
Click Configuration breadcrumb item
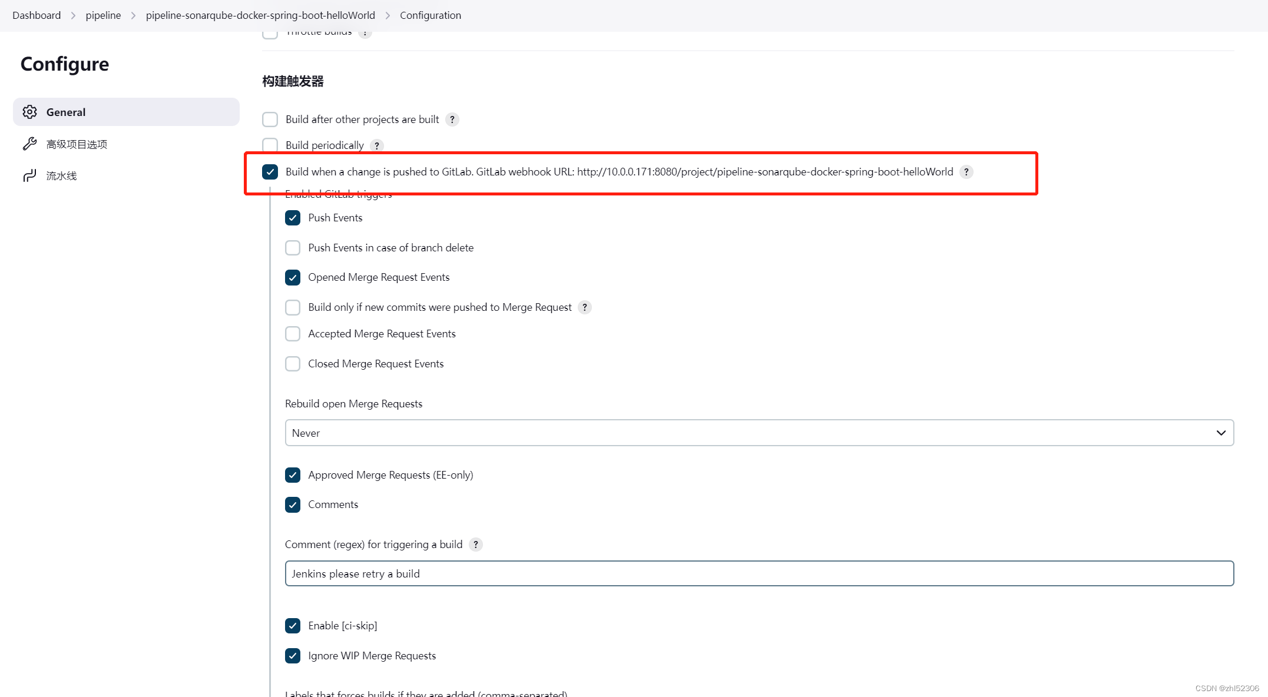pyautogui.click(x=431, y=15)
